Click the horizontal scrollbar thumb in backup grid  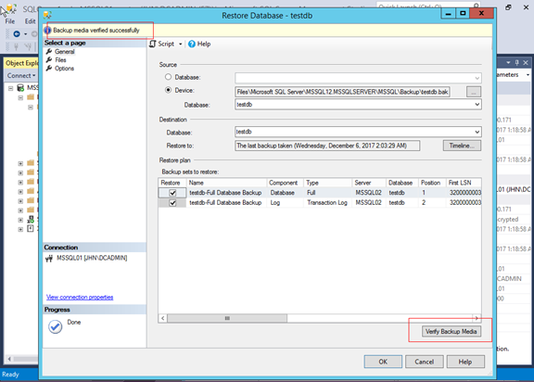227,318
